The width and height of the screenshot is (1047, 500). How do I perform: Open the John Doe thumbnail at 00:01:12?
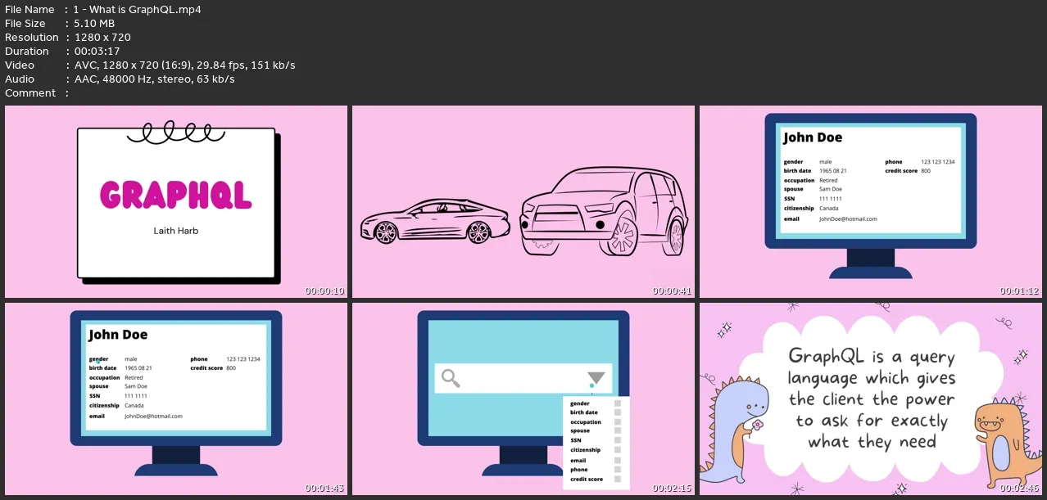point(870,201)
